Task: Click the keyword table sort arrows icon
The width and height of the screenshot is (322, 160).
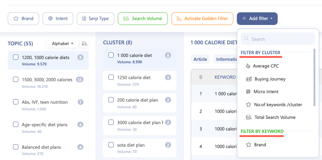Action: click(x=201, y=77)
